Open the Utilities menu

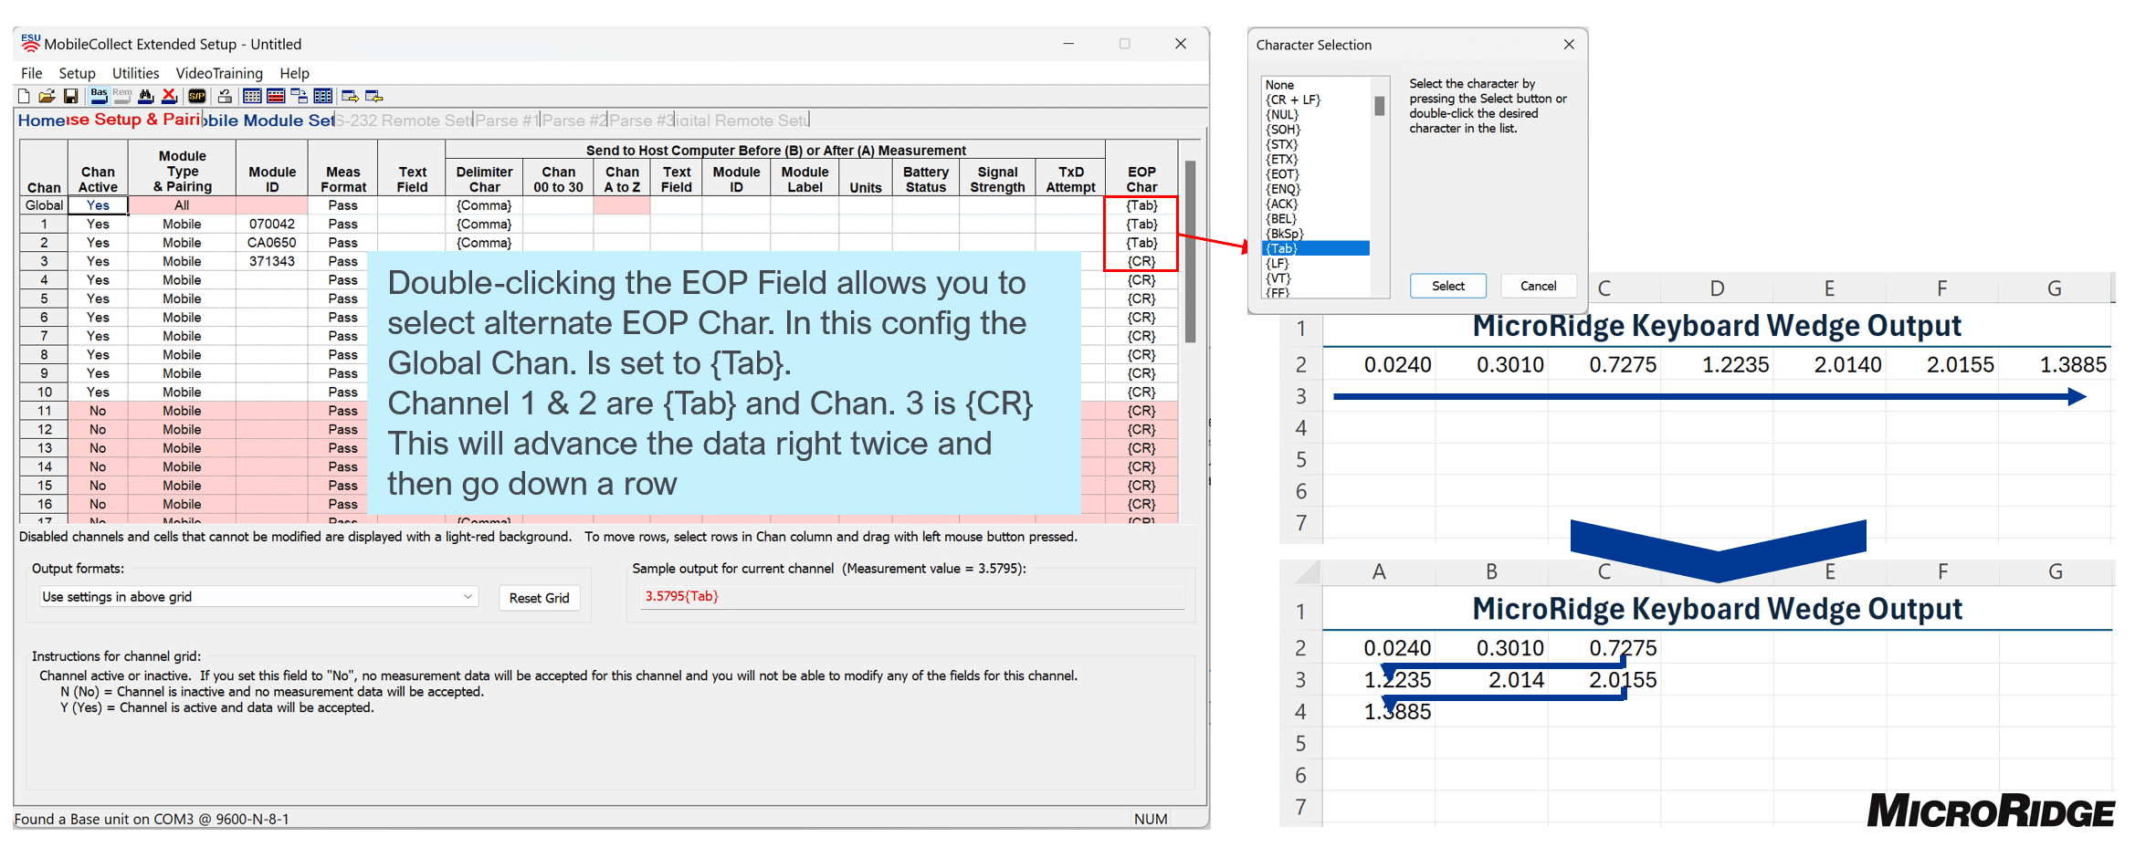[x=135, y=73]
